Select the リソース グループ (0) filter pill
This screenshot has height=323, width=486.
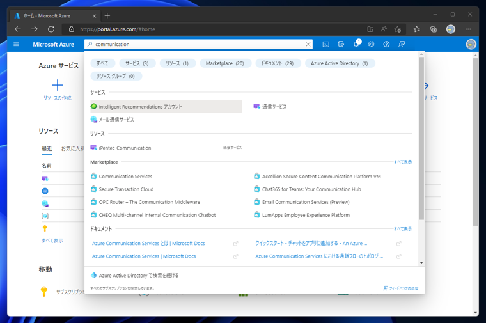[116, 76]
